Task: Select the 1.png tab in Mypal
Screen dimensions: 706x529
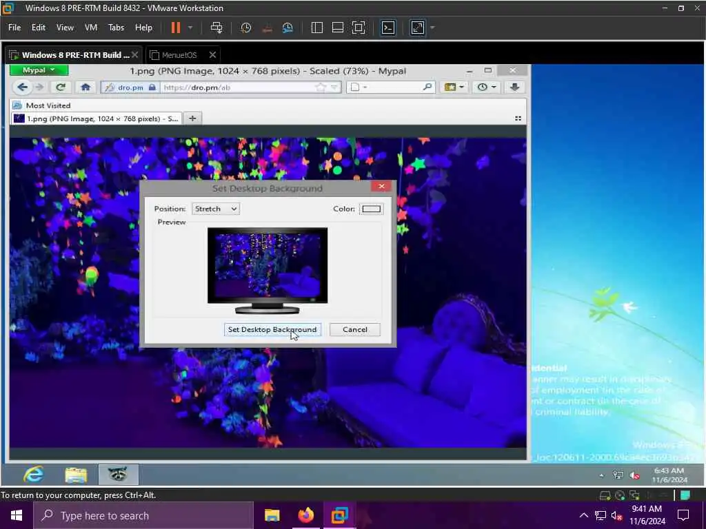Action: (97, 118)
